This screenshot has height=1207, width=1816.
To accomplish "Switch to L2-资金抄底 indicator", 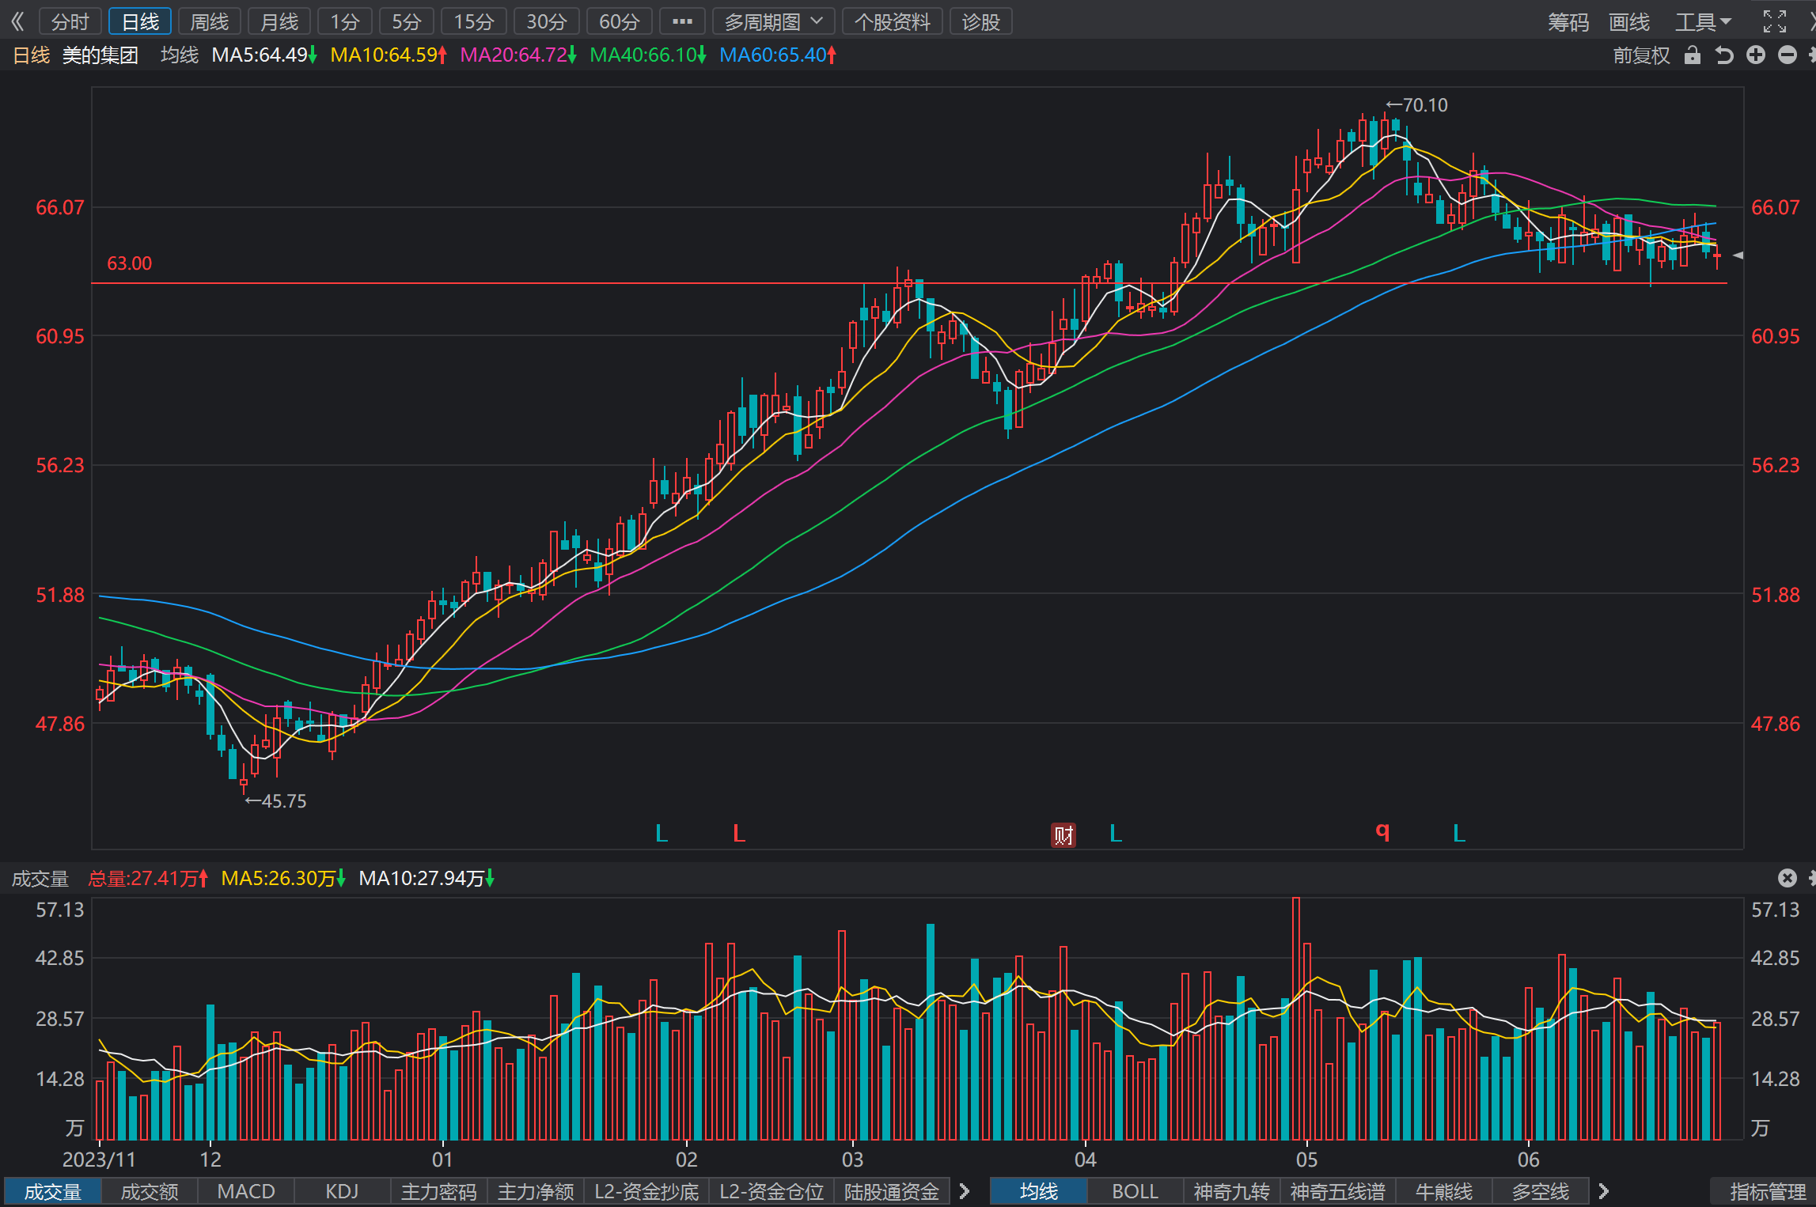I will pos(646,1191).
